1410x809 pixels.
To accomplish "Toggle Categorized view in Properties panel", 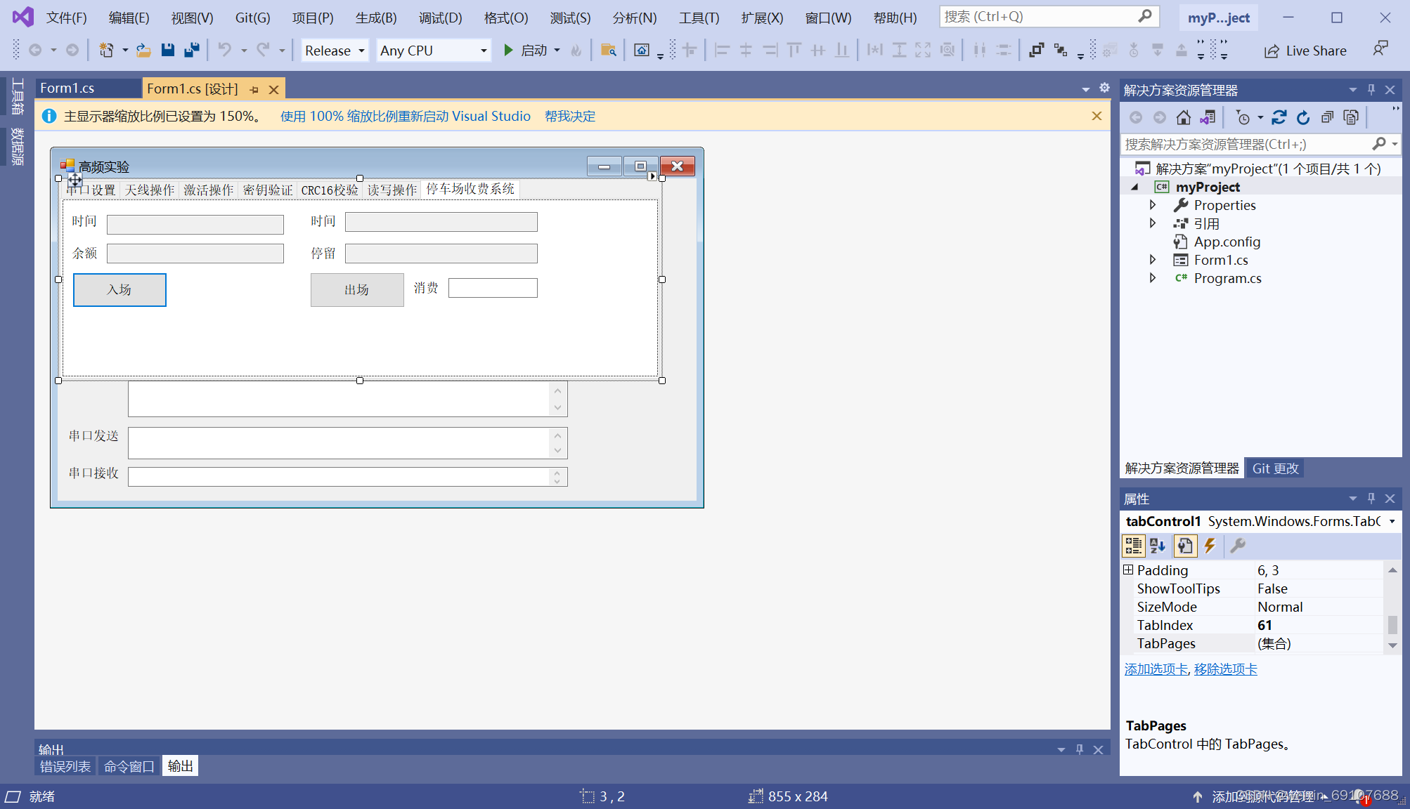I will tap(1133, 546).
